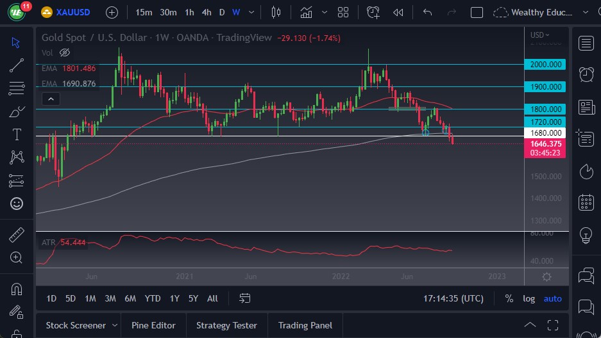This screenshot has height=338, width=601.
Task: Open the calendar icon in right sidebar
Action: [586, 203]
